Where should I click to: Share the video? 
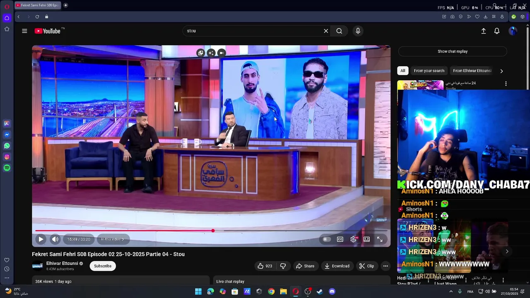tap(305, 266)
